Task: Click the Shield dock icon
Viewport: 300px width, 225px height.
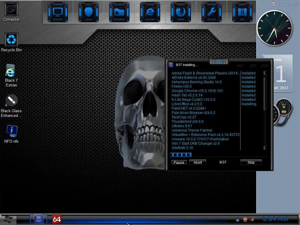Action: (x=88, y=12)
